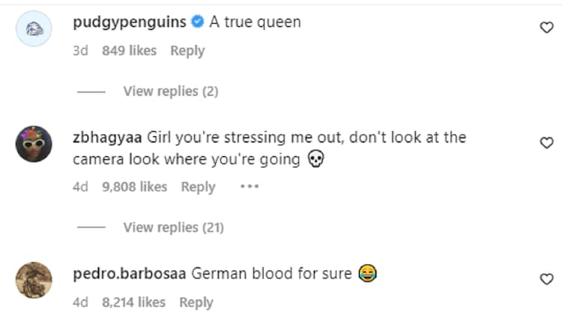The image size is (562, 312).
Task: View the 849 likes list
Action: click(127, 51)
